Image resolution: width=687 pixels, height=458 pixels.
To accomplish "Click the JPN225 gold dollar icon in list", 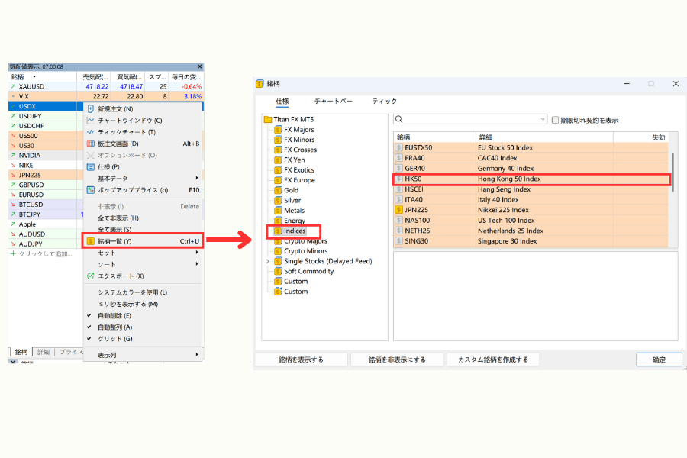I will pyautogui.click(x=399, y=210).
